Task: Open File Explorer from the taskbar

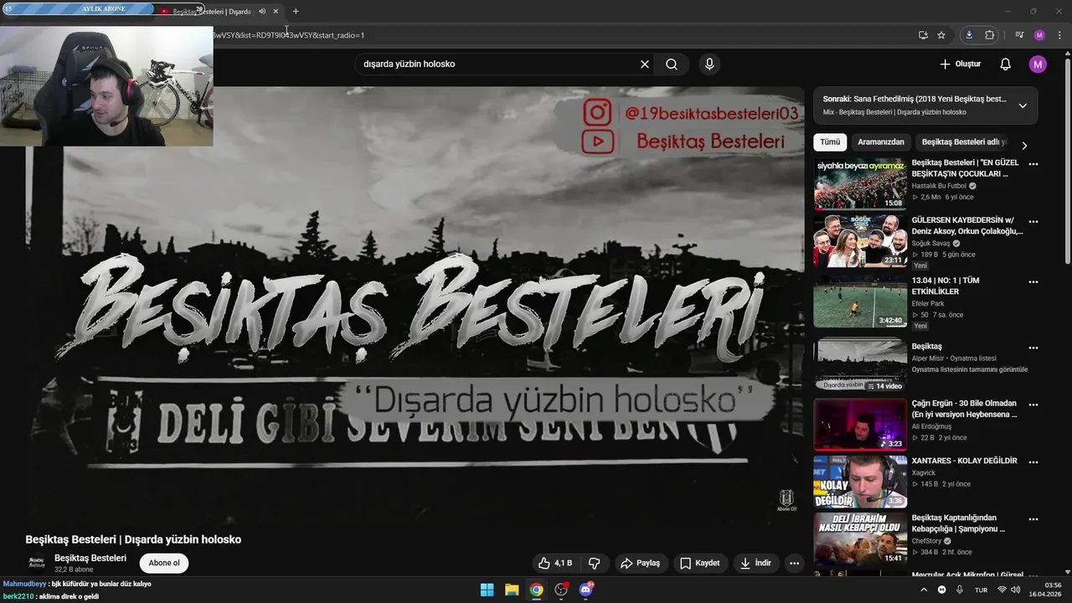Action: tap(512, 590)
